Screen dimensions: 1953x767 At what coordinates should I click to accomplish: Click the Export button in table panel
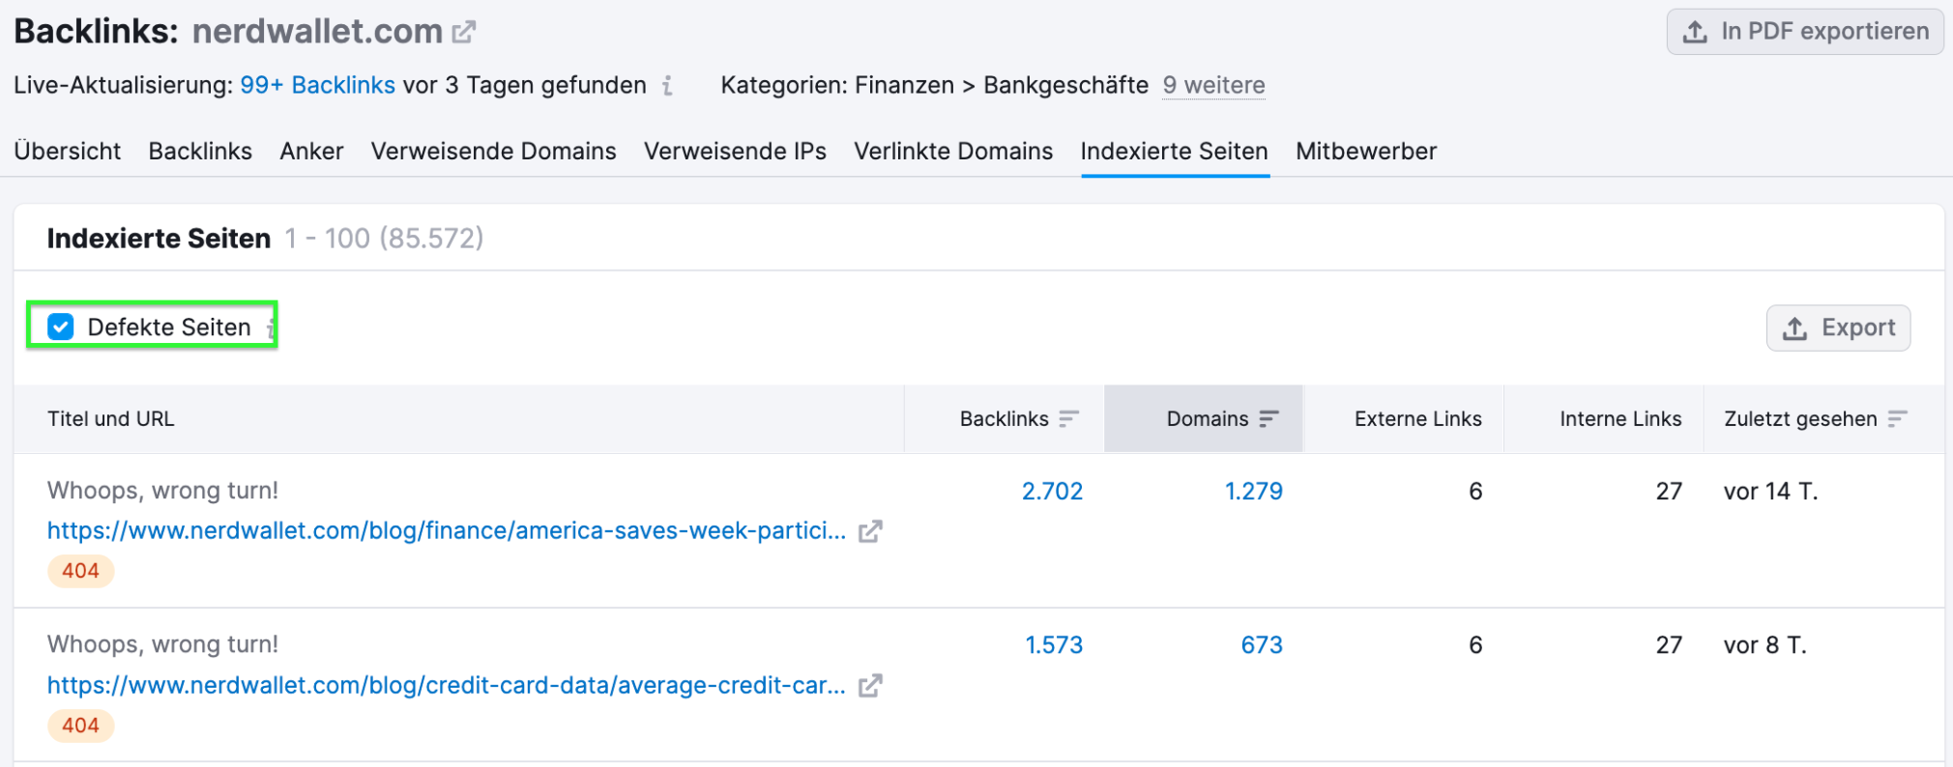pos(1838,328)
